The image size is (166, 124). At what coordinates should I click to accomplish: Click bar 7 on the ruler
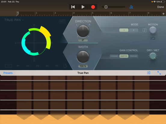tap(130, 13)
